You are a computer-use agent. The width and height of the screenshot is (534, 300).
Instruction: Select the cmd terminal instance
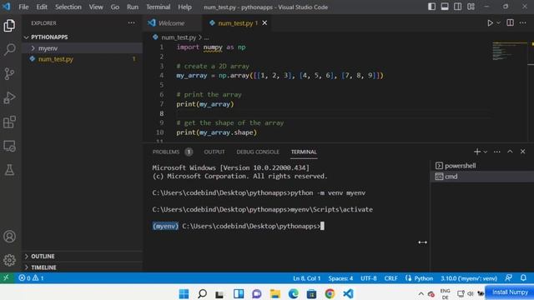[482, 177]
